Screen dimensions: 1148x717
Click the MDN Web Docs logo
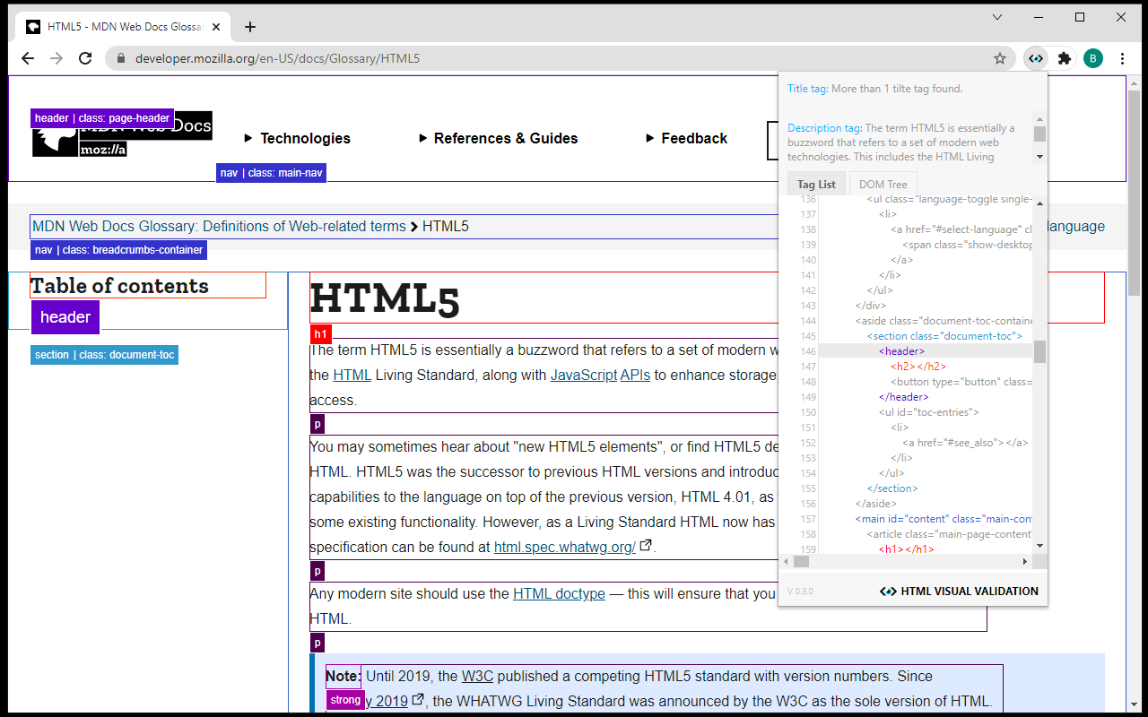coord(122,136)
